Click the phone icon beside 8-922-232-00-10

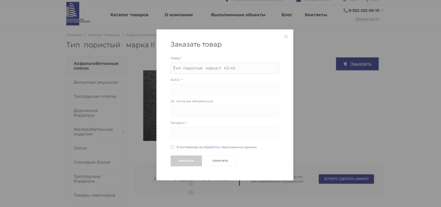pos(345,10)
